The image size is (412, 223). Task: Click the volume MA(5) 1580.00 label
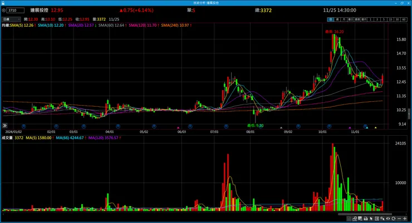point(38,138)
